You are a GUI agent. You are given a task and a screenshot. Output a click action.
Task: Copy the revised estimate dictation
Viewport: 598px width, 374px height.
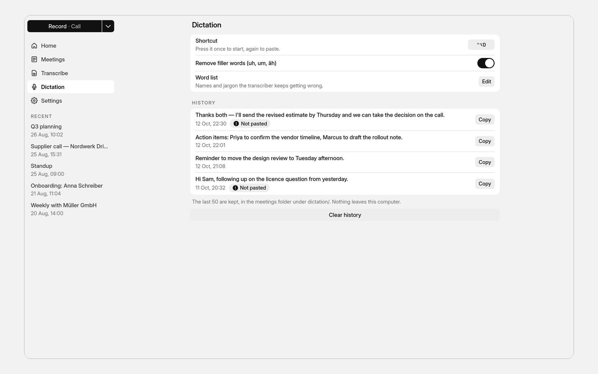click(x=485, y=120)
